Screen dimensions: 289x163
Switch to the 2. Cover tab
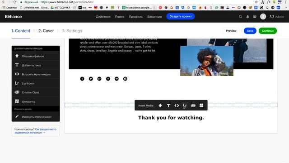[46, 31]
